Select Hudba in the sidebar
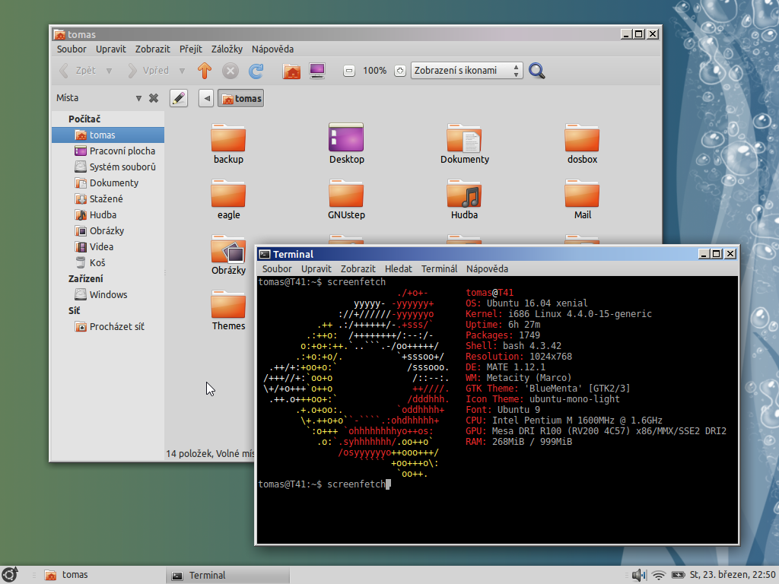This screenshot has height=584, width=779. point(108,214)
